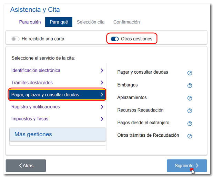Open help icon for Pagar y consultar deudas

coord(190,73)
